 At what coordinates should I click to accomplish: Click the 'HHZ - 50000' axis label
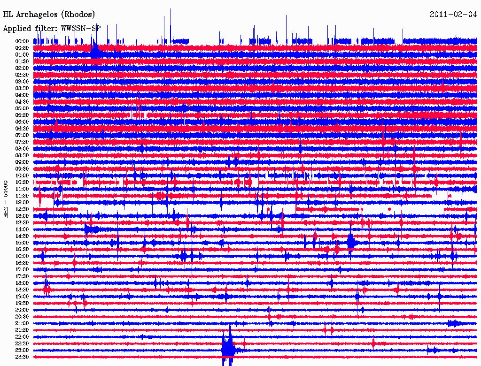point(6,199)
